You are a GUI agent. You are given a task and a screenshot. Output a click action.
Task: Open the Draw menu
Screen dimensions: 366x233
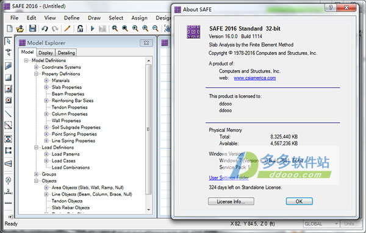point(94,18)
